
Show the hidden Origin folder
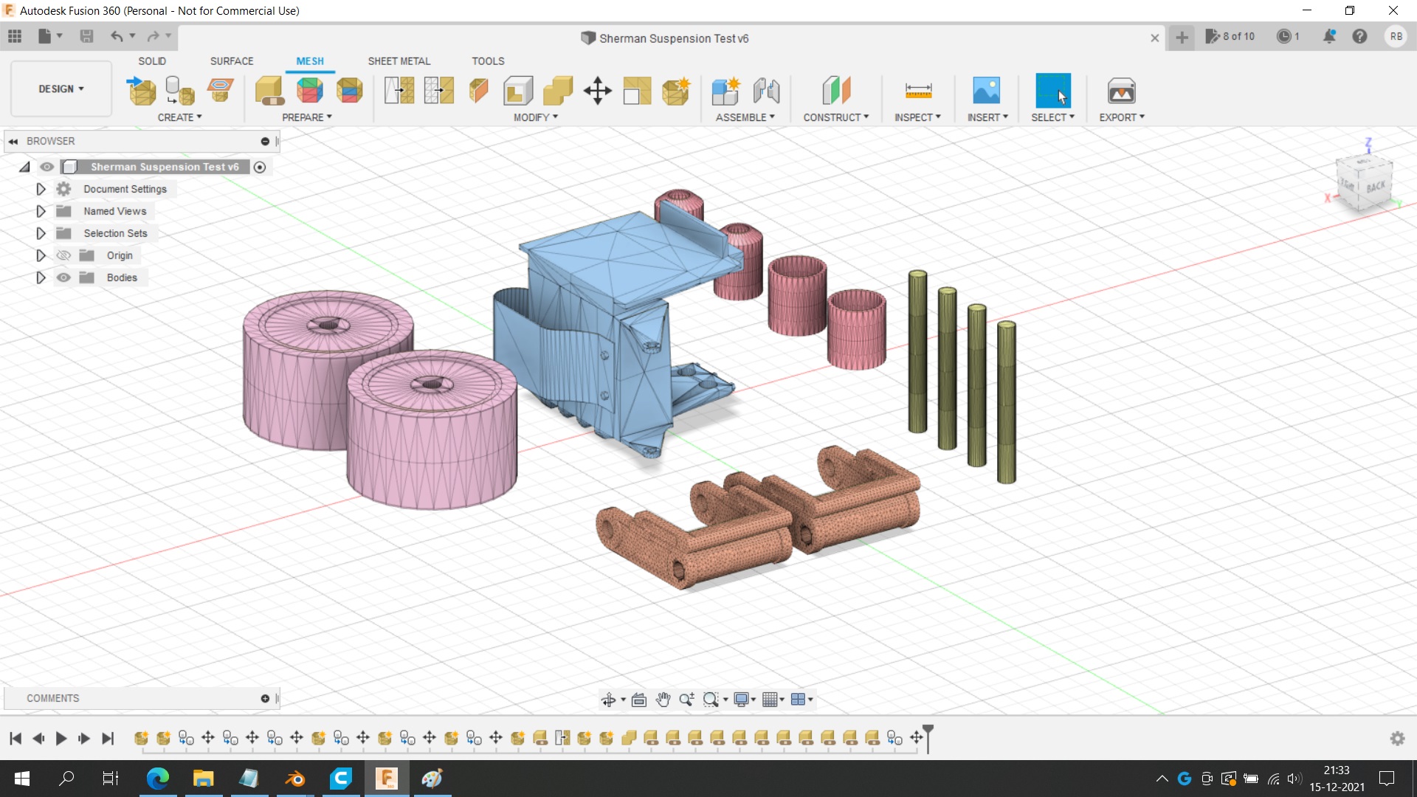[64, 255]
